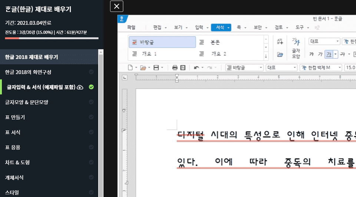
Task: Move style gallery down one row
Action: pos(266,47)
